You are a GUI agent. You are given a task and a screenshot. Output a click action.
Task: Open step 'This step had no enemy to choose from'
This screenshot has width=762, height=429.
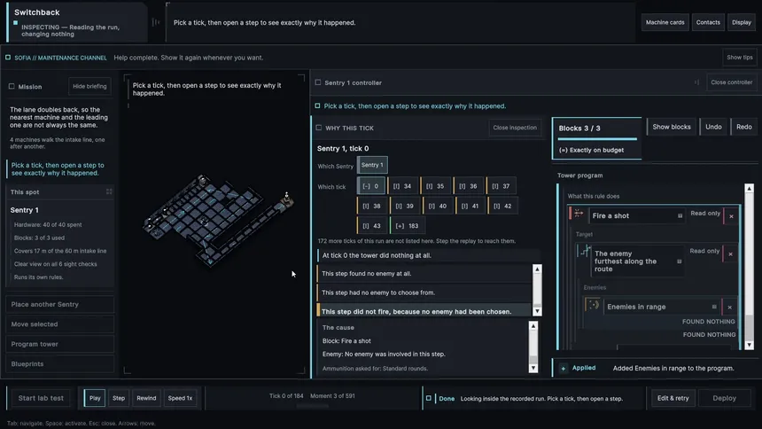424,292
